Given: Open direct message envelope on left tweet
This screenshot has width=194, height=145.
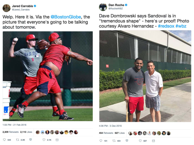Looking at the screenshot, I should tap(57, 140).
